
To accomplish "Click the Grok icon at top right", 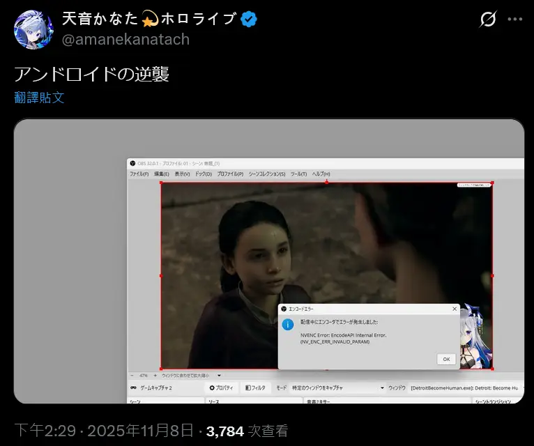I will tap(488, 20).
